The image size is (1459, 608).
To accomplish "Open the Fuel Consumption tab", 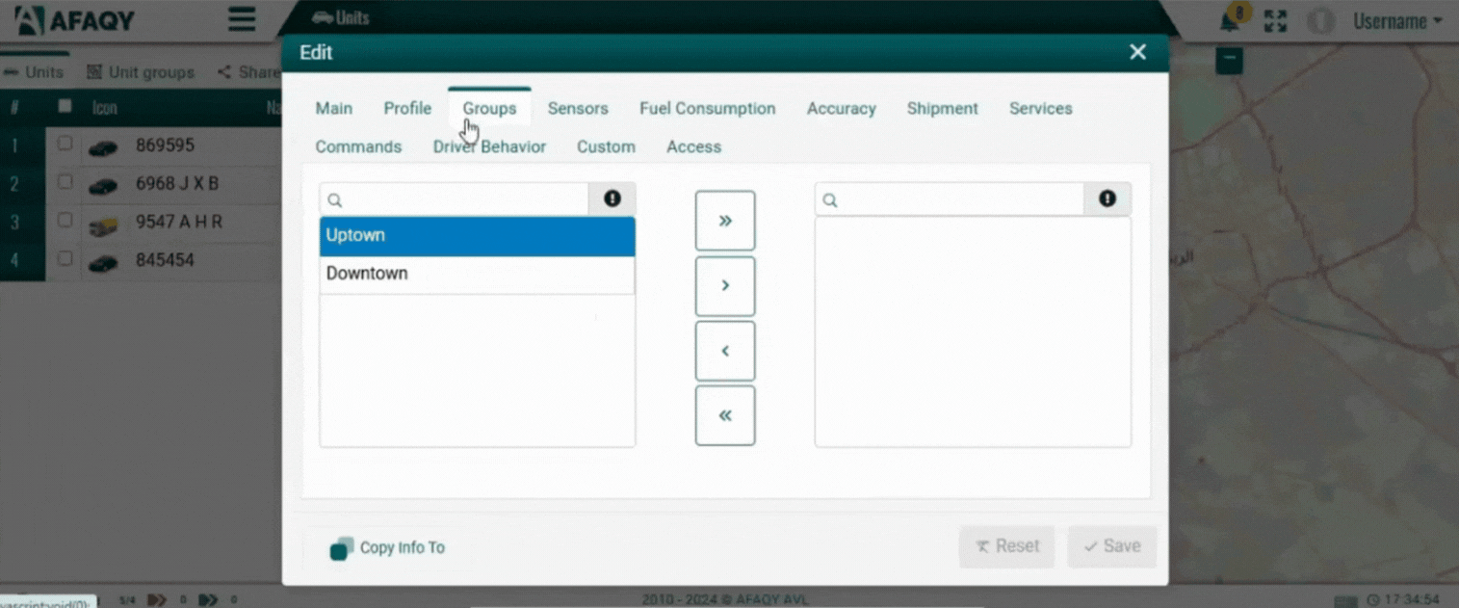I will (x=707, y=109).
